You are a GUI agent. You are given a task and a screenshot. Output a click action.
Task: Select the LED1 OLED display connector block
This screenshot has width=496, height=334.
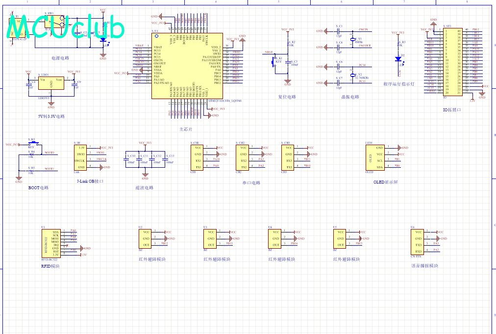(375, 157)
